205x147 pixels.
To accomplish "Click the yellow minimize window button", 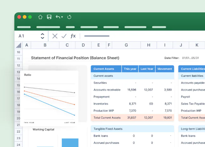I will coord(25,17).
